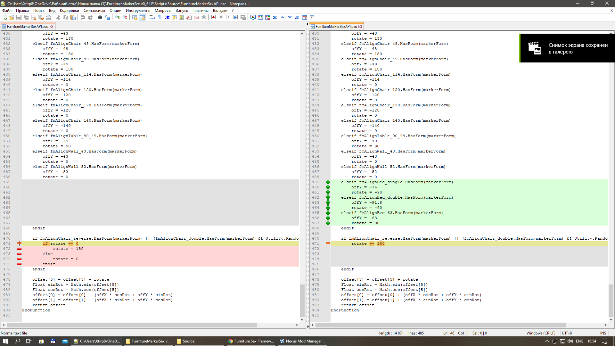This screenshot has width=615, height=346.
Task: Start macro recording with the red dot
Action: 214,17
